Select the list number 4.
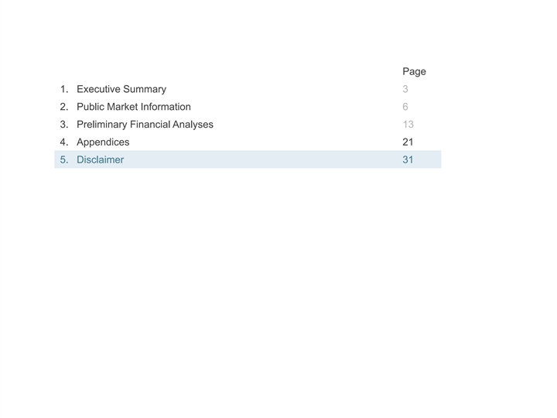Image resolution: width=557 pixels, height=418 pixels. click(x=64, y=142)
